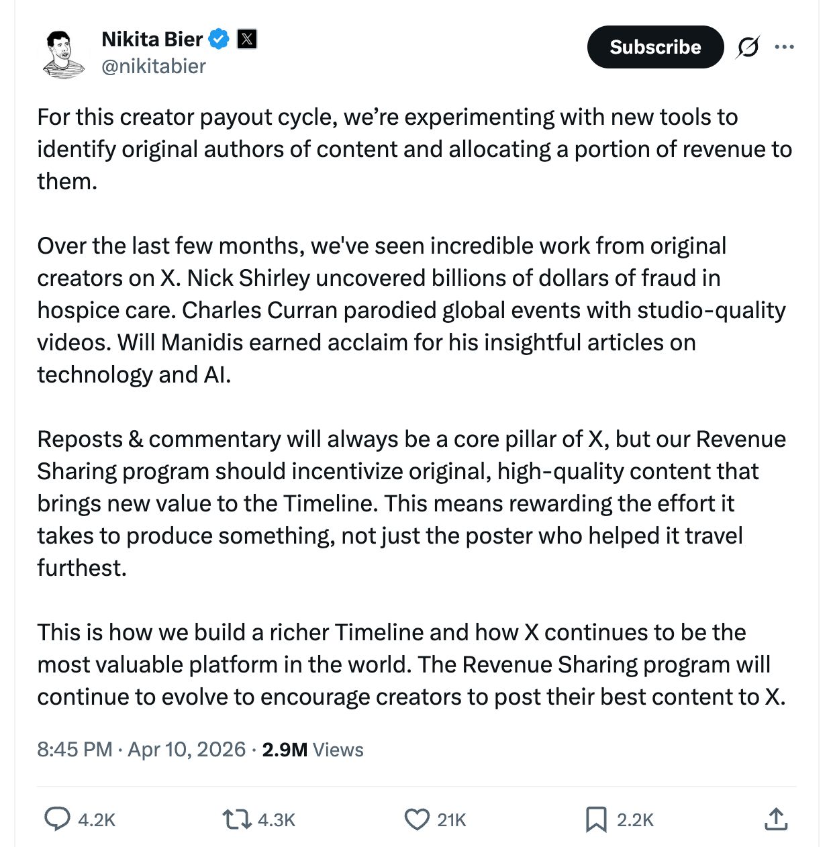Open the three-dot More options menu
Viewport: 831px width, 847px height.
click(x=784, y=47)
